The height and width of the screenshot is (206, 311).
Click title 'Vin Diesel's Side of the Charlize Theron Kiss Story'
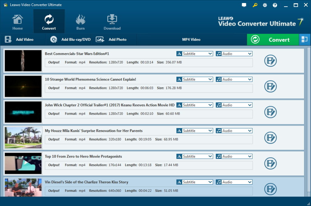pos(87,182)
